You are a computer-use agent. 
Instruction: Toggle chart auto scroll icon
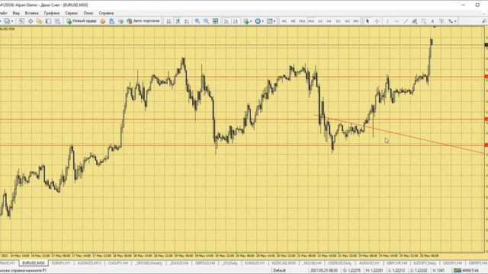[x=226, y=21]
